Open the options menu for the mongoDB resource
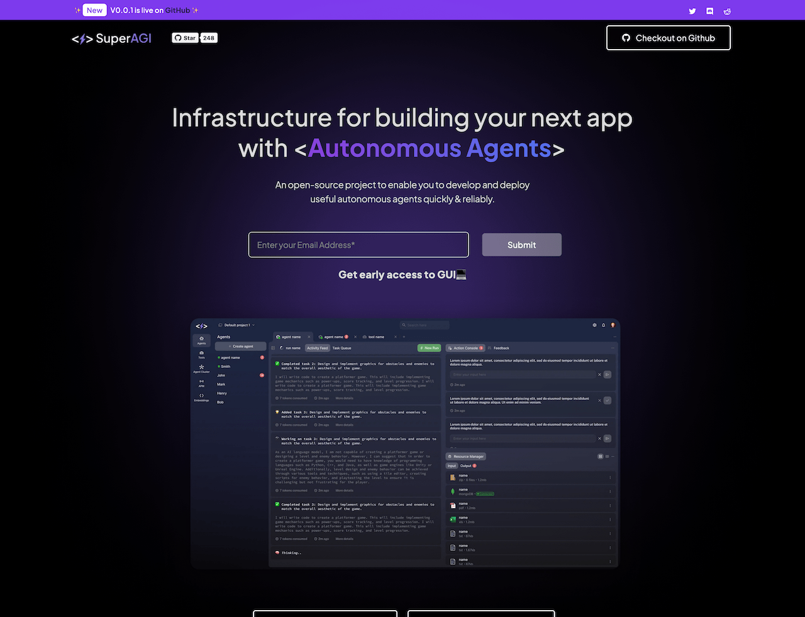 click(610, 491)
